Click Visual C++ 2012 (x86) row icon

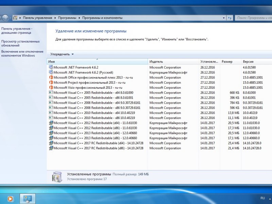[51, 128]
